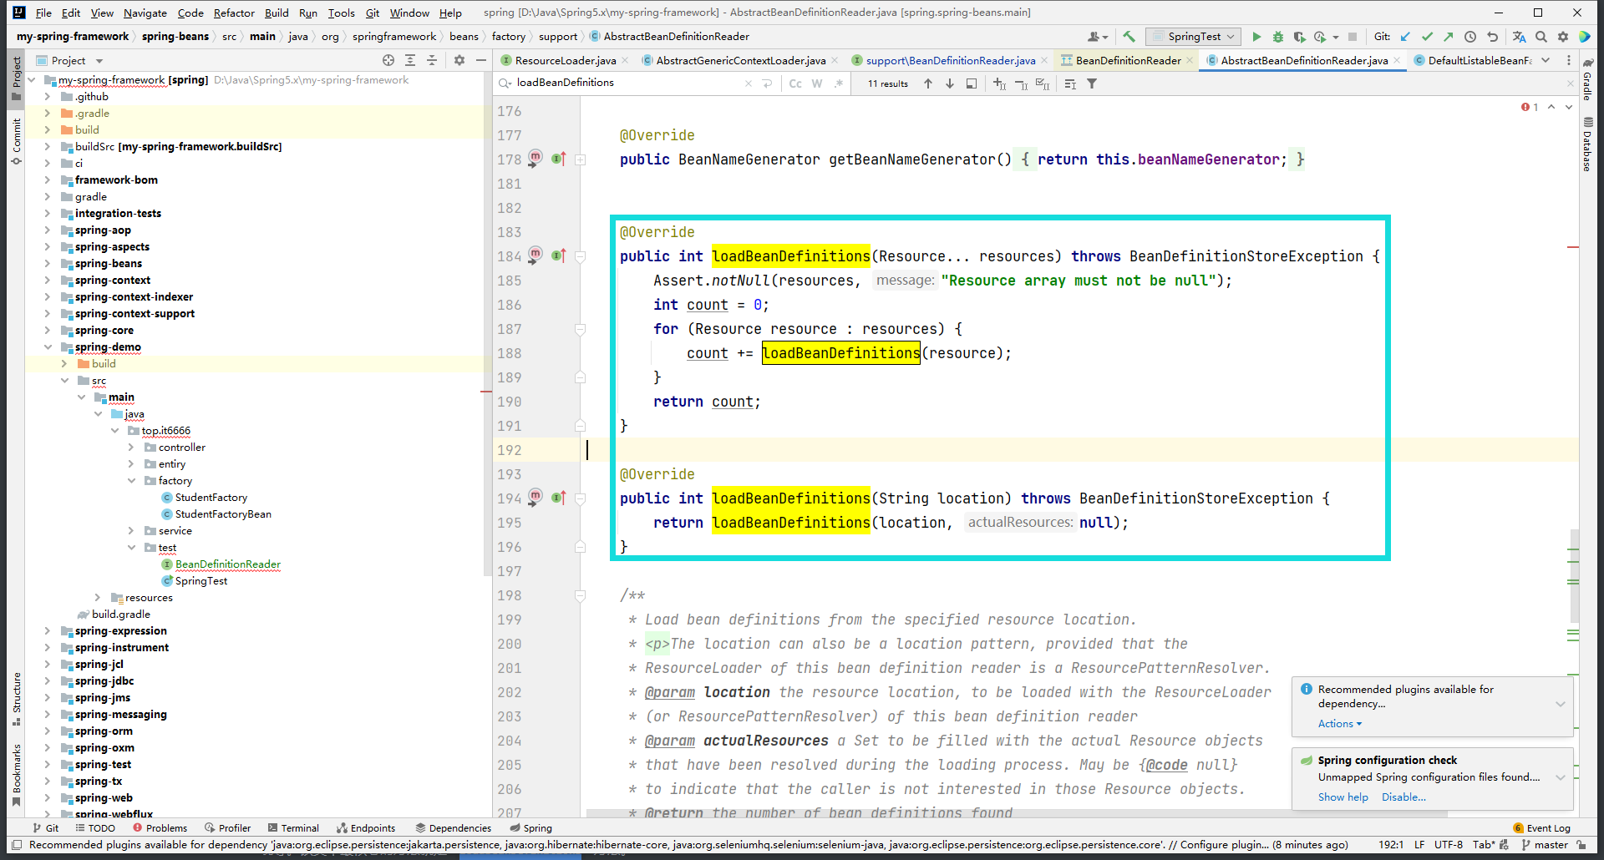Run SpringTest with the green play icon
Viewport: 1604px width, 860px height.
(1256, 37)
